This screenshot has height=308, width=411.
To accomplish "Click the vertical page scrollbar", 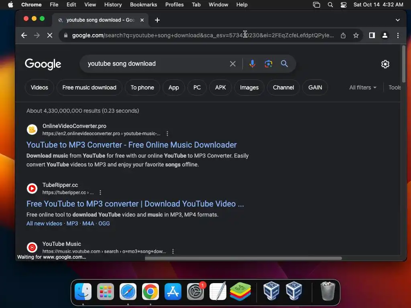I will [x=404, y=64].
